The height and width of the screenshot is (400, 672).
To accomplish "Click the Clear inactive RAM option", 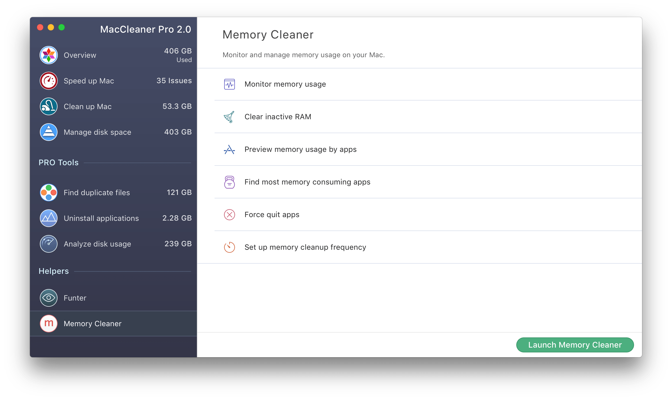I will pos(278,117).
